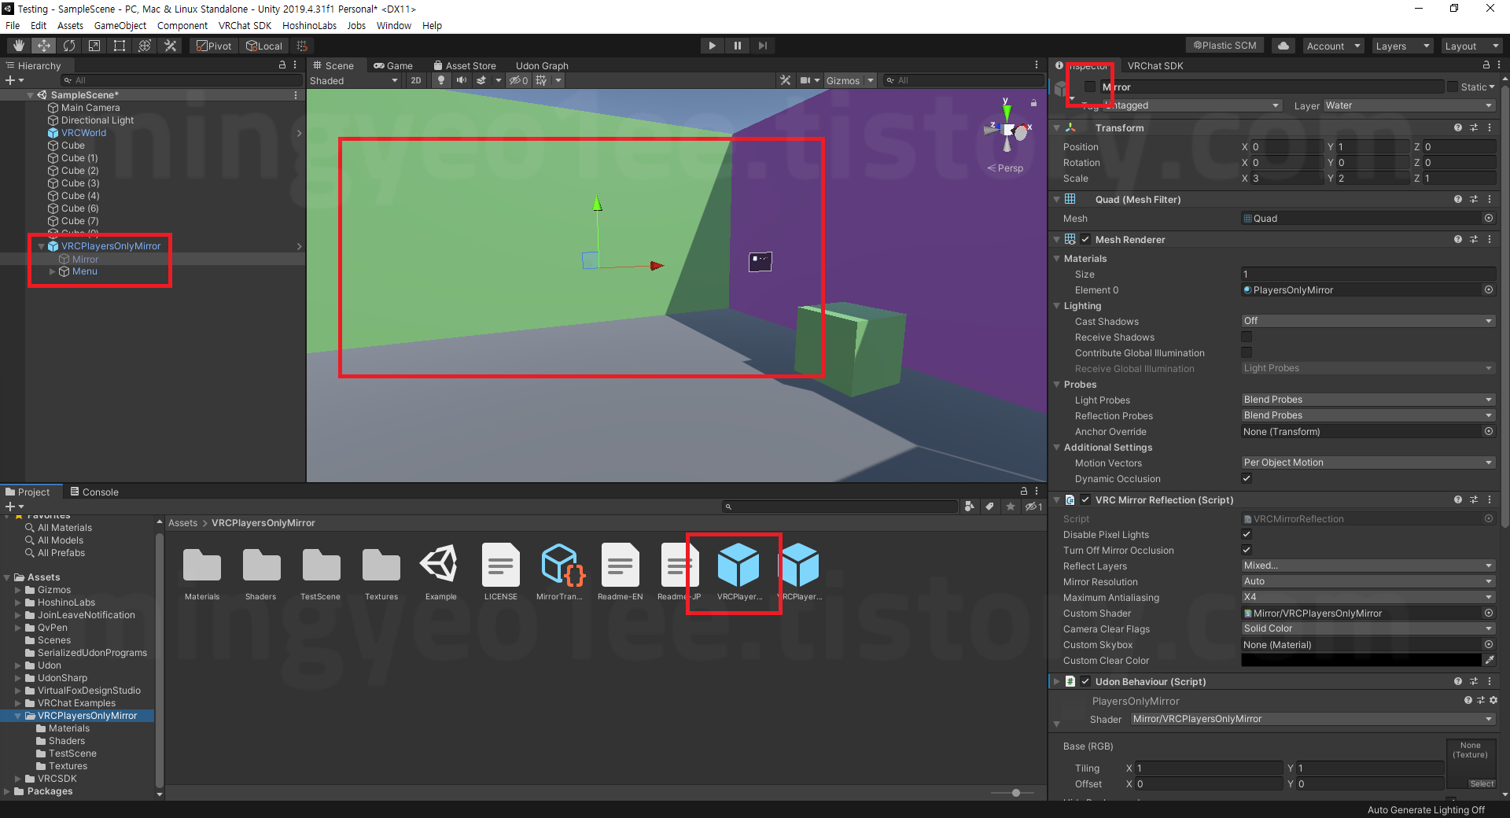Toggle 2D view mode

(x=416, y=80)
